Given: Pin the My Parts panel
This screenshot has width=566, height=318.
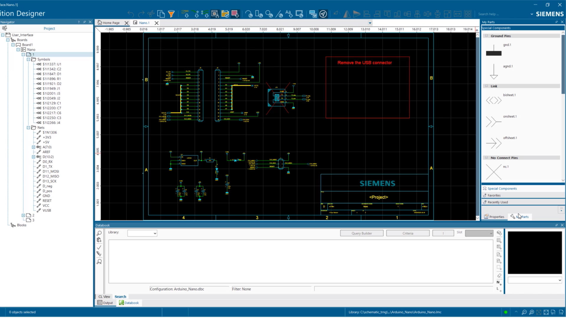Looking at the screenshot, I should (x=557, y=22).
